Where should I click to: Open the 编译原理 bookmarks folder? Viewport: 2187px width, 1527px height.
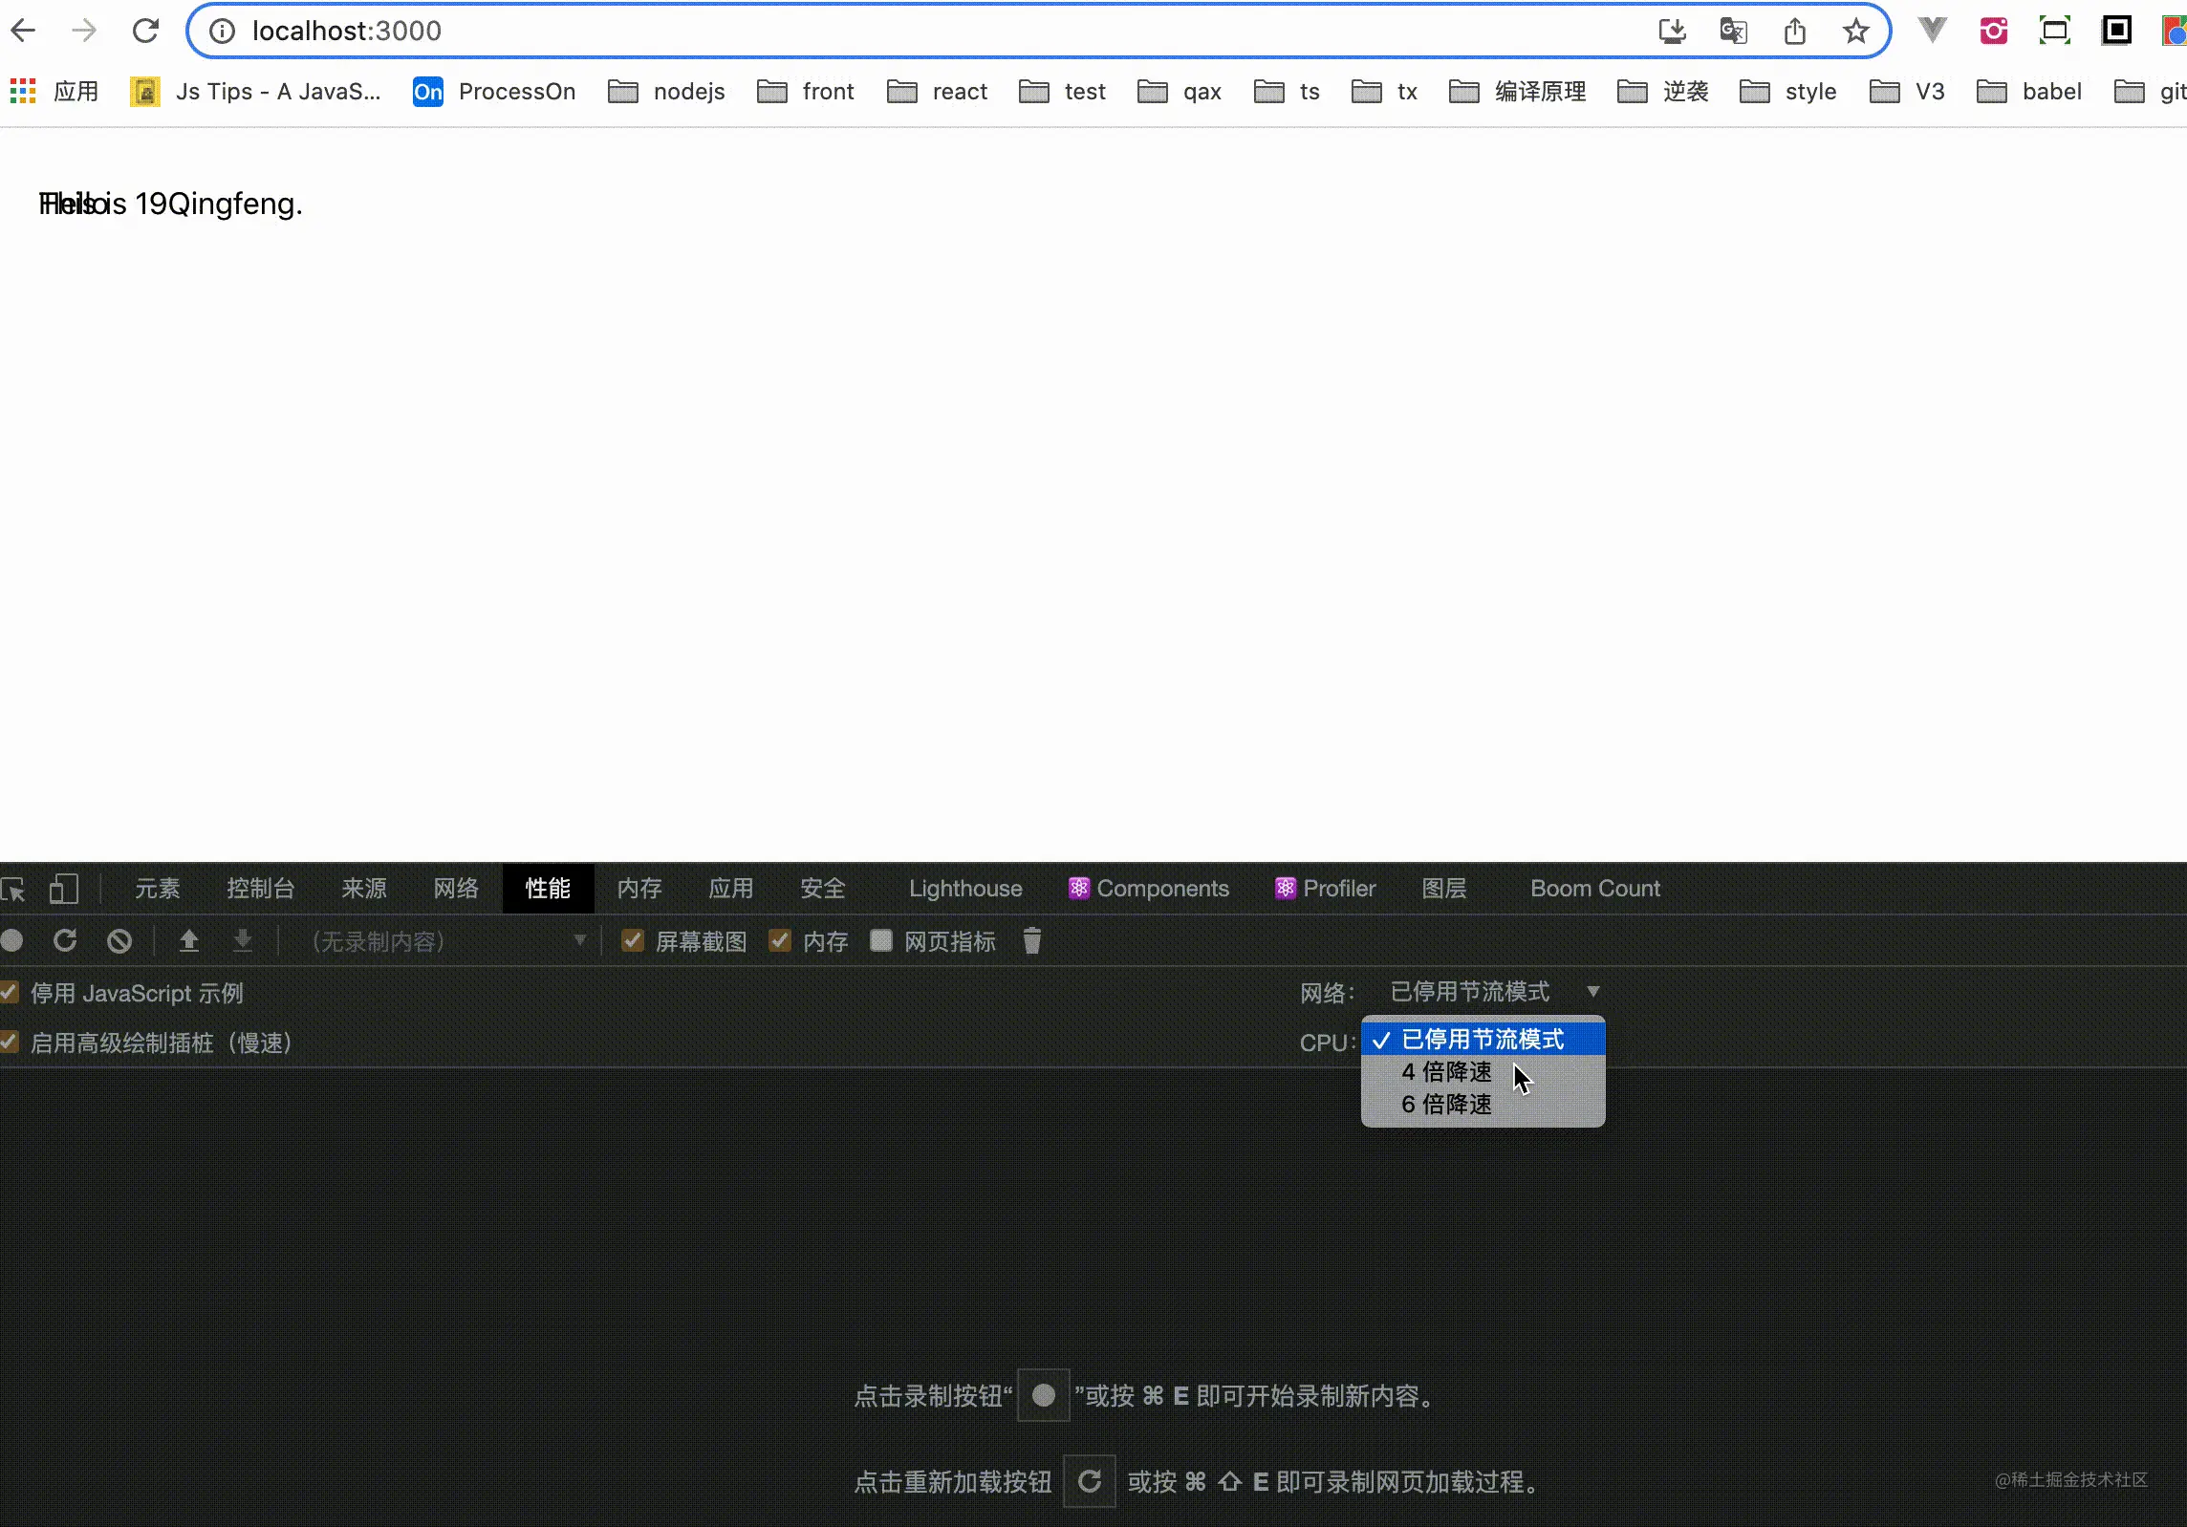click(1517, 92)
